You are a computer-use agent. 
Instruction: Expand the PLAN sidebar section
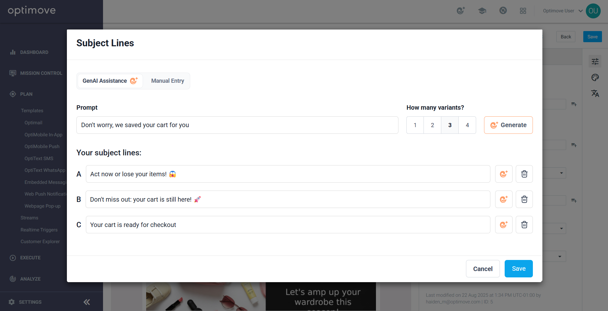(x=26, y=94)
